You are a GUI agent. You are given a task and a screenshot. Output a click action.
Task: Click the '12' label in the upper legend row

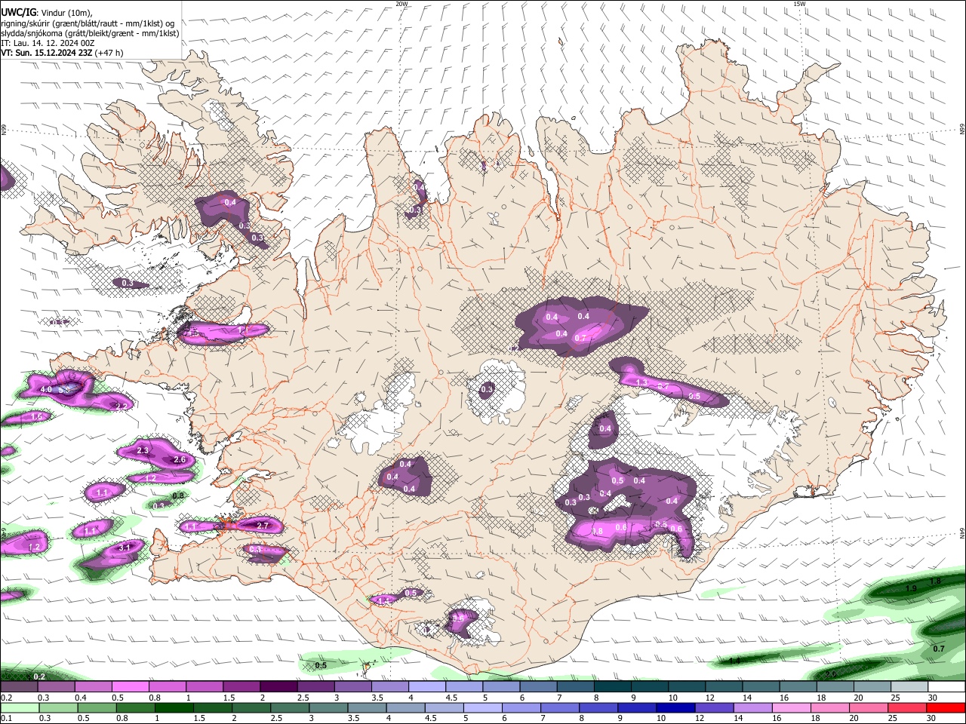click(x=709, y=698)
